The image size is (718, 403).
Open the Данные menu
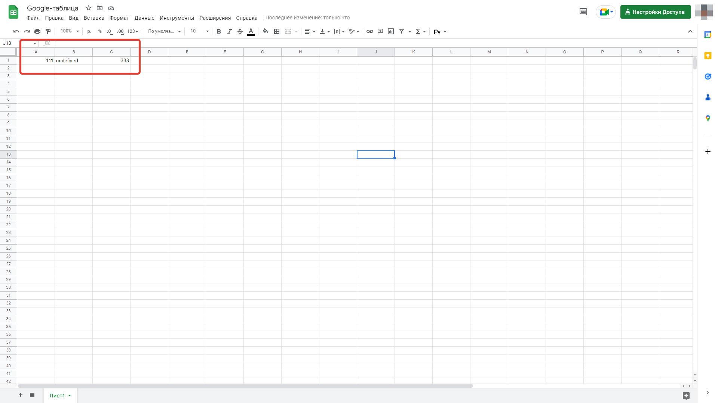coord(144,18)
